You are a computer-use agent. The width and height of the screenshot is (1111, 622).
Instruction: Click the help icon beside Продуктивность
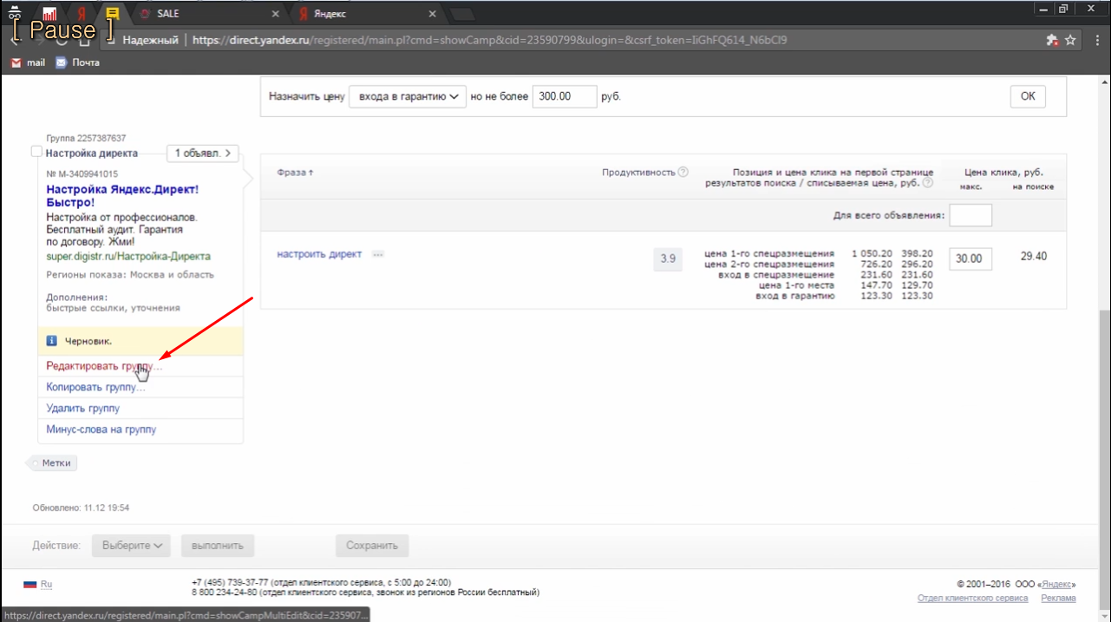[x=683, y=172]
